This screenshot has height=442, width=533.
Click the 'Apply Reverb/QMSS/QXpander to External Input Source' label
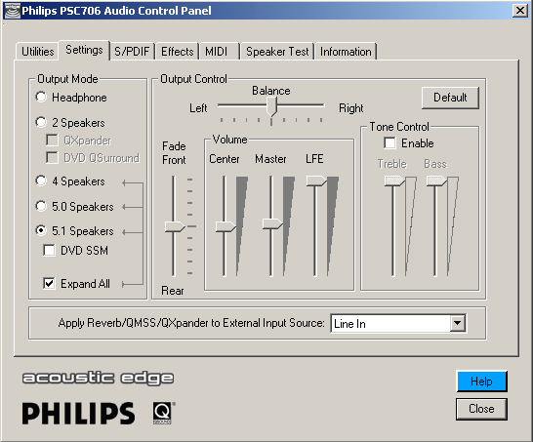click(x=191, y=323)
